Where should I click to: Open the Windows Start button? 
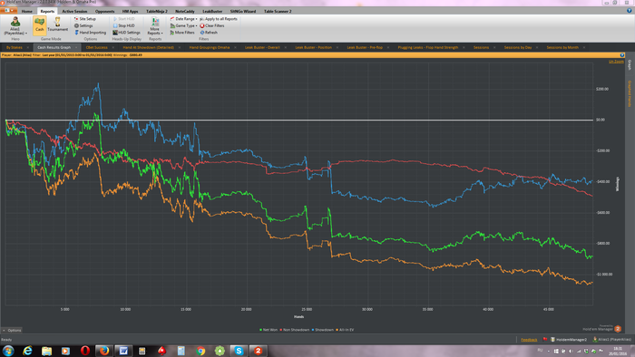click(x=8, y=351)
